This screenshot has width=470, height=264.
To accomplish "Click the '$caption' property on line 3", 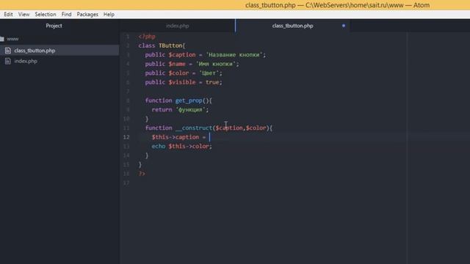I will click(x=182, y=55).
